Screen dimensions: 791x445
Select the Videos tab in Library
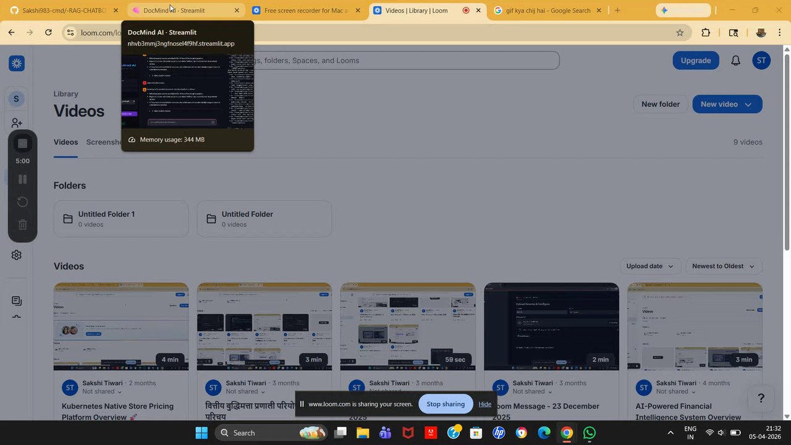pos(66,142)
